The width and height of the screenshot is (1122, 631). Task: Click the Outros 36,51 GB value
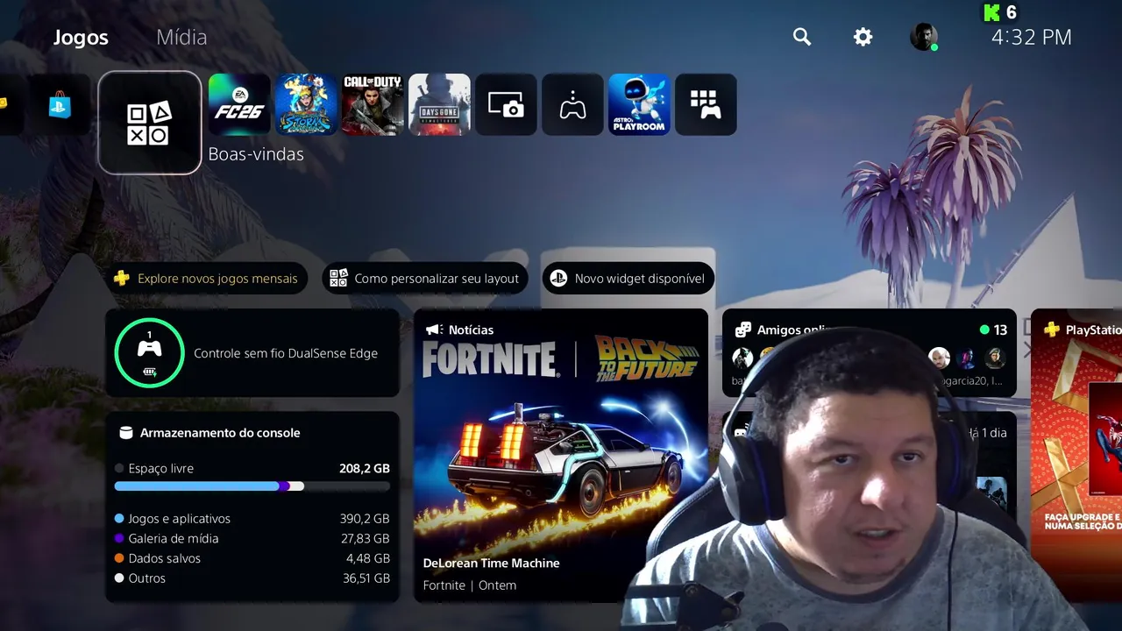pos(366,578)
